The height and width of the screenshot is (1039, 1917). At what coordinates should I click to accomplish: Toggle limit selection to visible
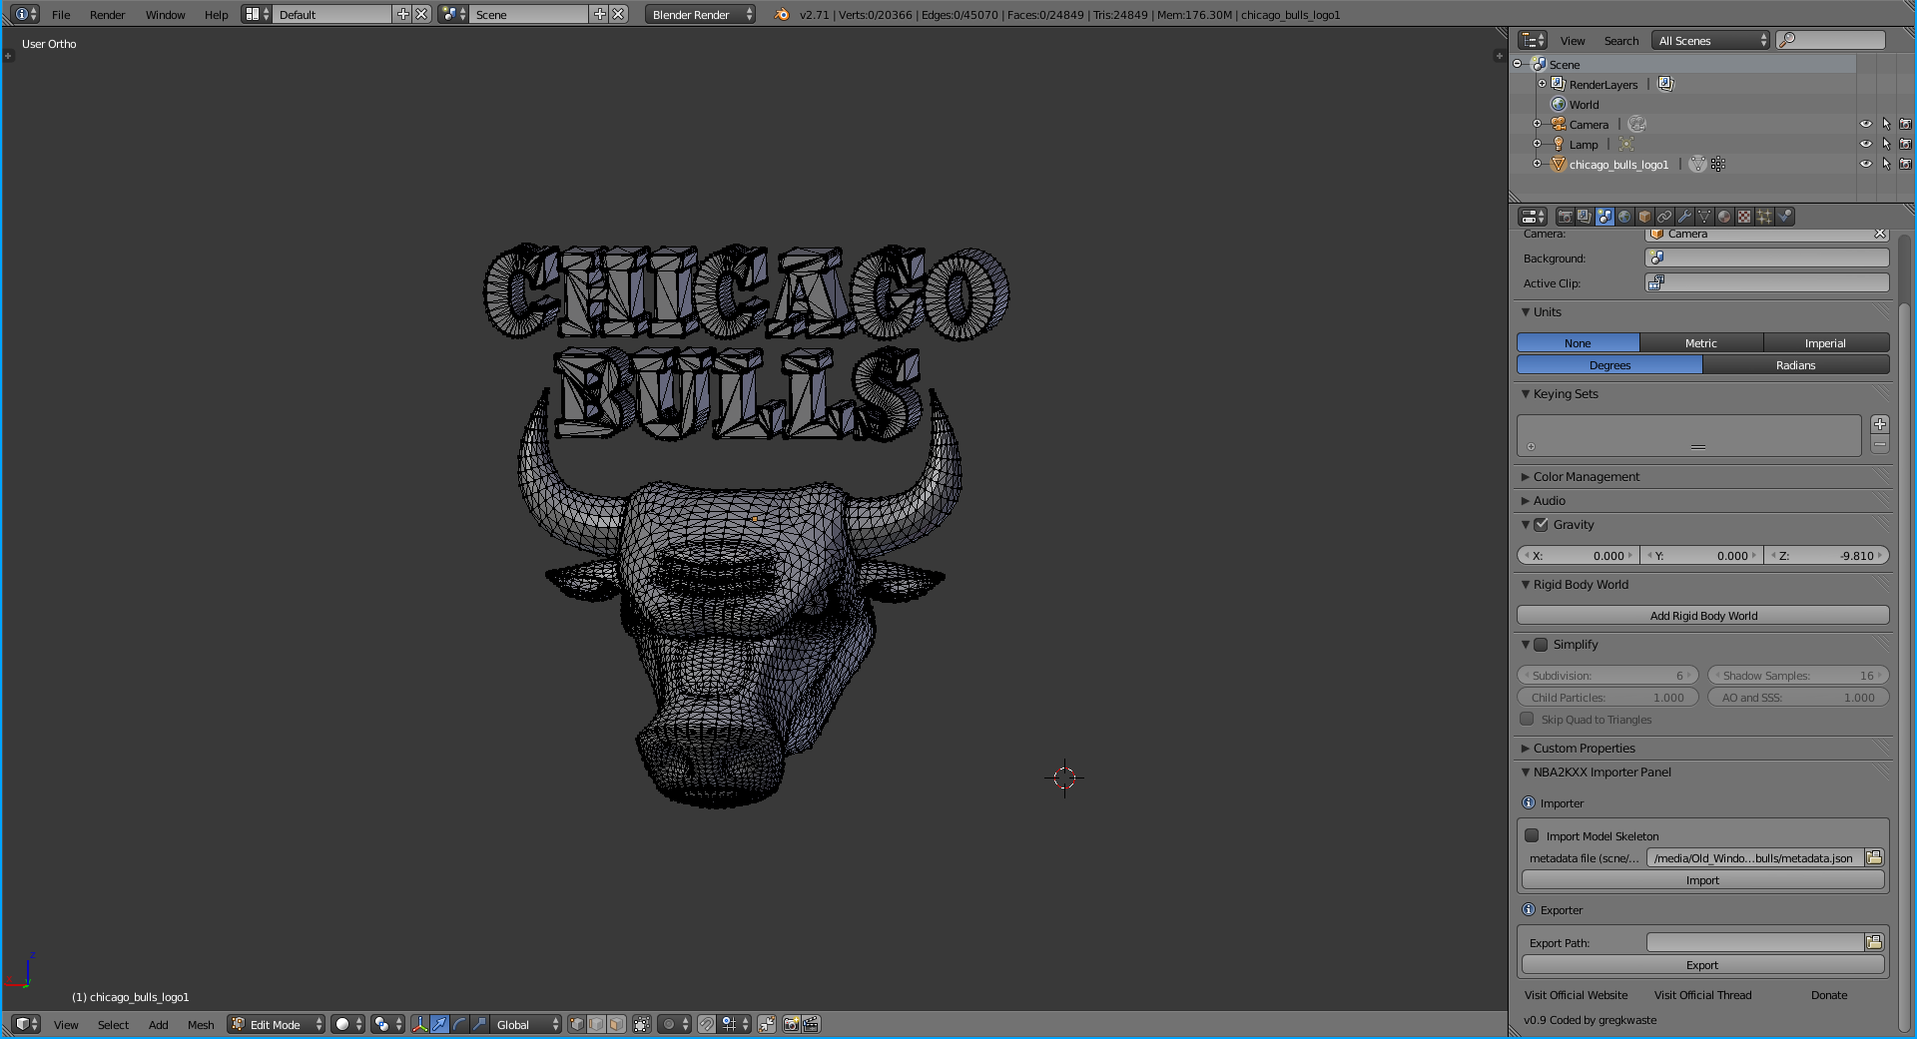642,1024
